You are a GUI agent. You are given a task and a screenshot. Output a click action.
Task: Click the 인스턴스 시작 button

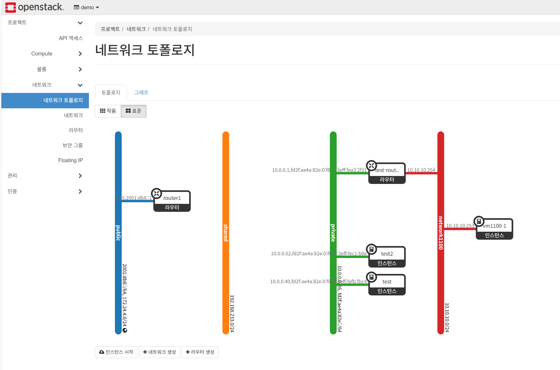click(x=116, y=352)
